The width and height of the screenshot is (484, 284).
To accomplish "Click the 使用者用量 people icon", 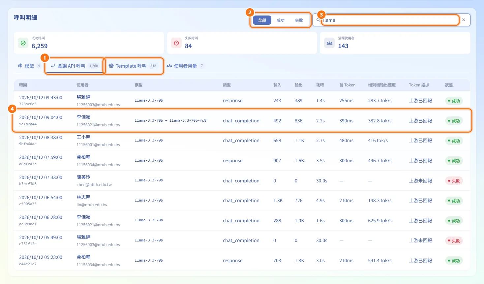I will [x=169, y=66].
